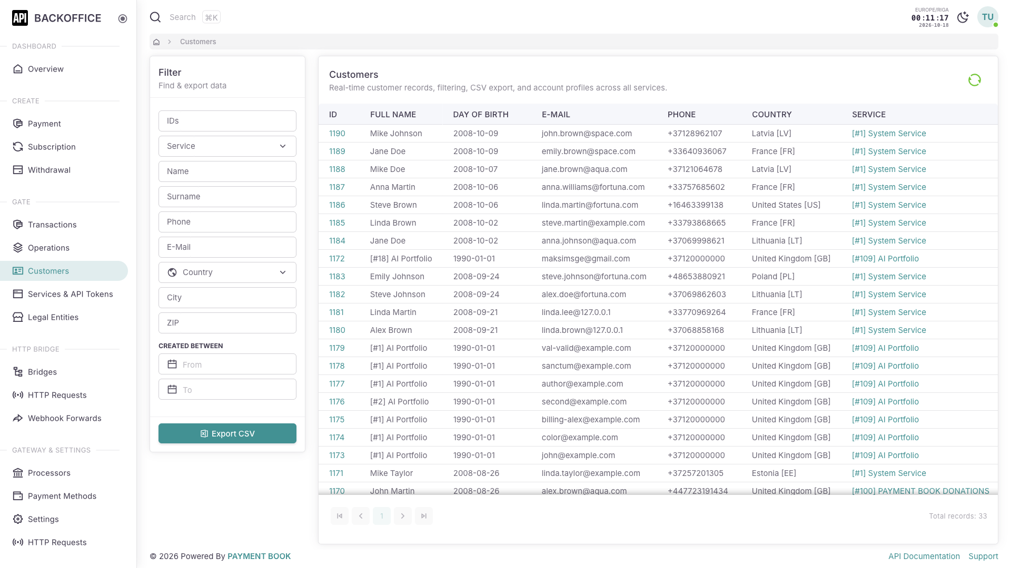Jump to the last page of results
Image resolution: width=1011 pixels, height=568 pixels.
pyautogui.click(x=424, y=516)
